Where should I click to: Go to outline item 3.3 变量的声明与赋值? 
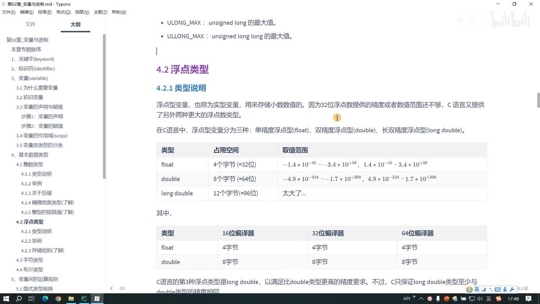(39, 107)
